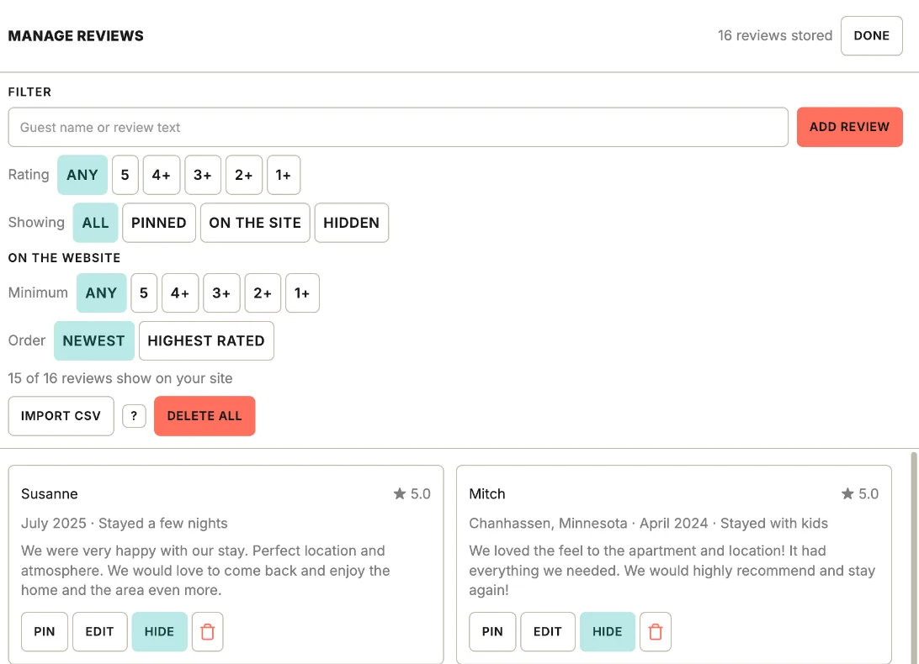This screenshot has height=664, width=919.
Task: Focus the guest name or review text filter
Action: coord(398,127)
